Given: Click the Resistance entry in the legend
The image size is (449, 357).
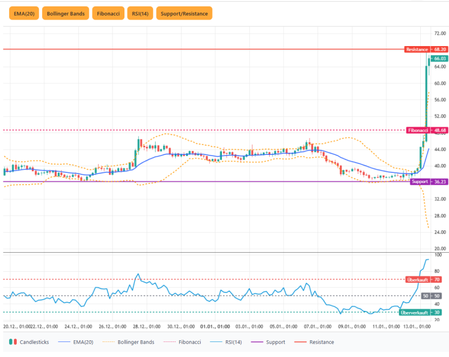Looking at the screenshot, I should 315,342.
